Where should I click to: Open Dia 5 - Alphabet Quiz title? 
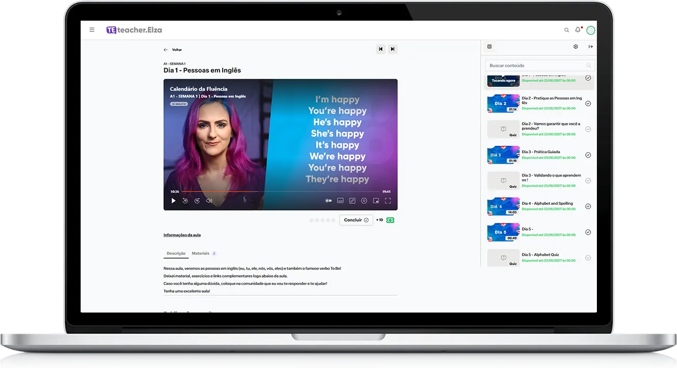click(540, 255)
